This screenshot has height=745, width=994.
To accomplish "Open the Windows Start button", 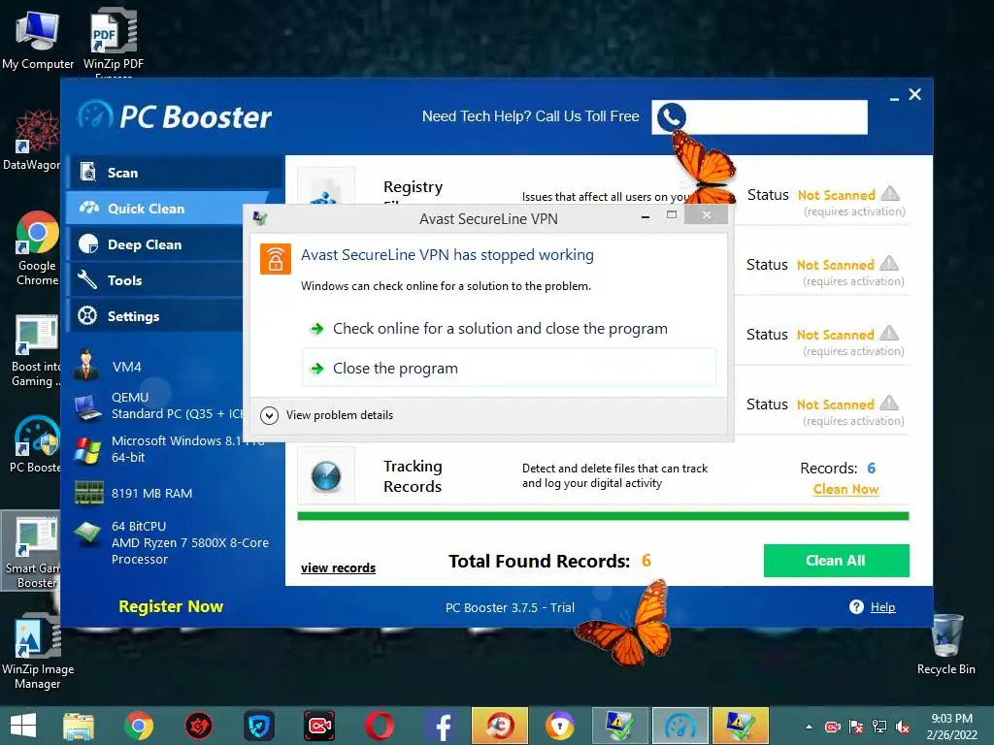I will coord(23,726).
